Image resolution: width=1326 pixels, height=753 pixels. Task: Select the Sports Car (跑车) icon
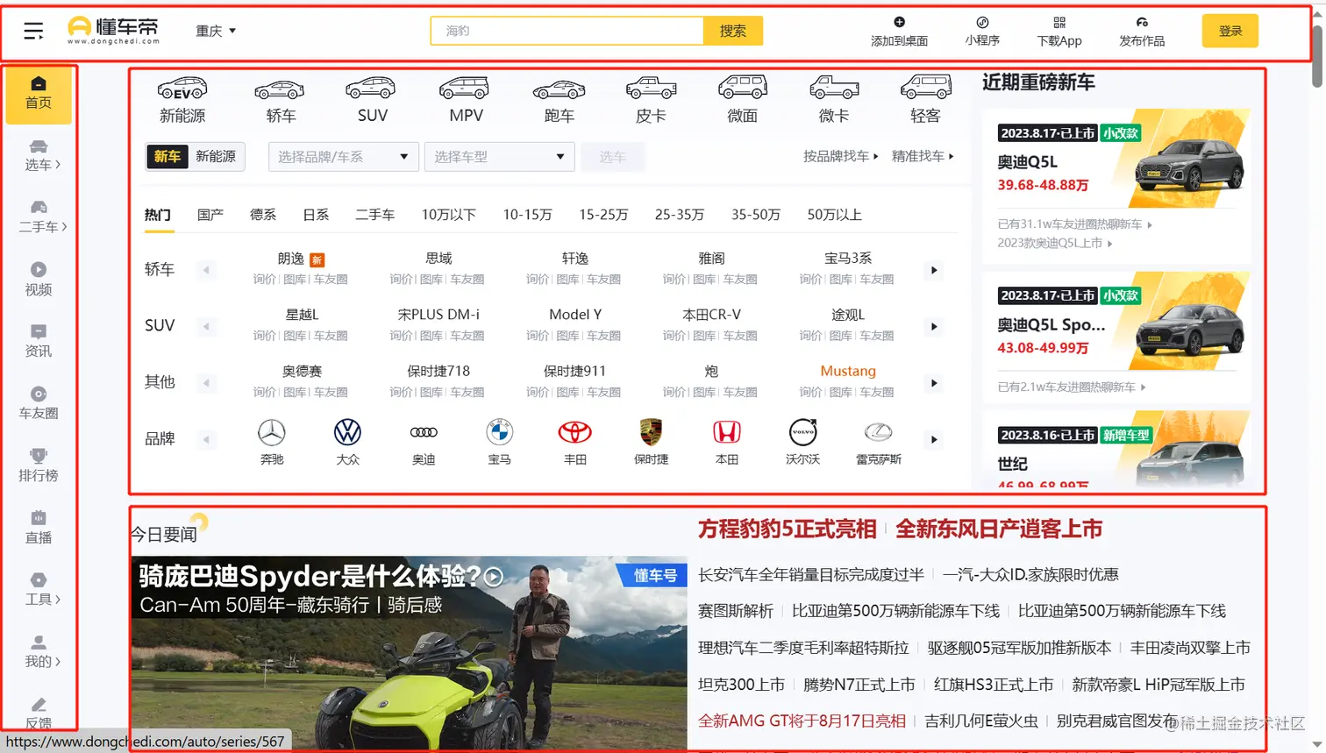(559, 89)
